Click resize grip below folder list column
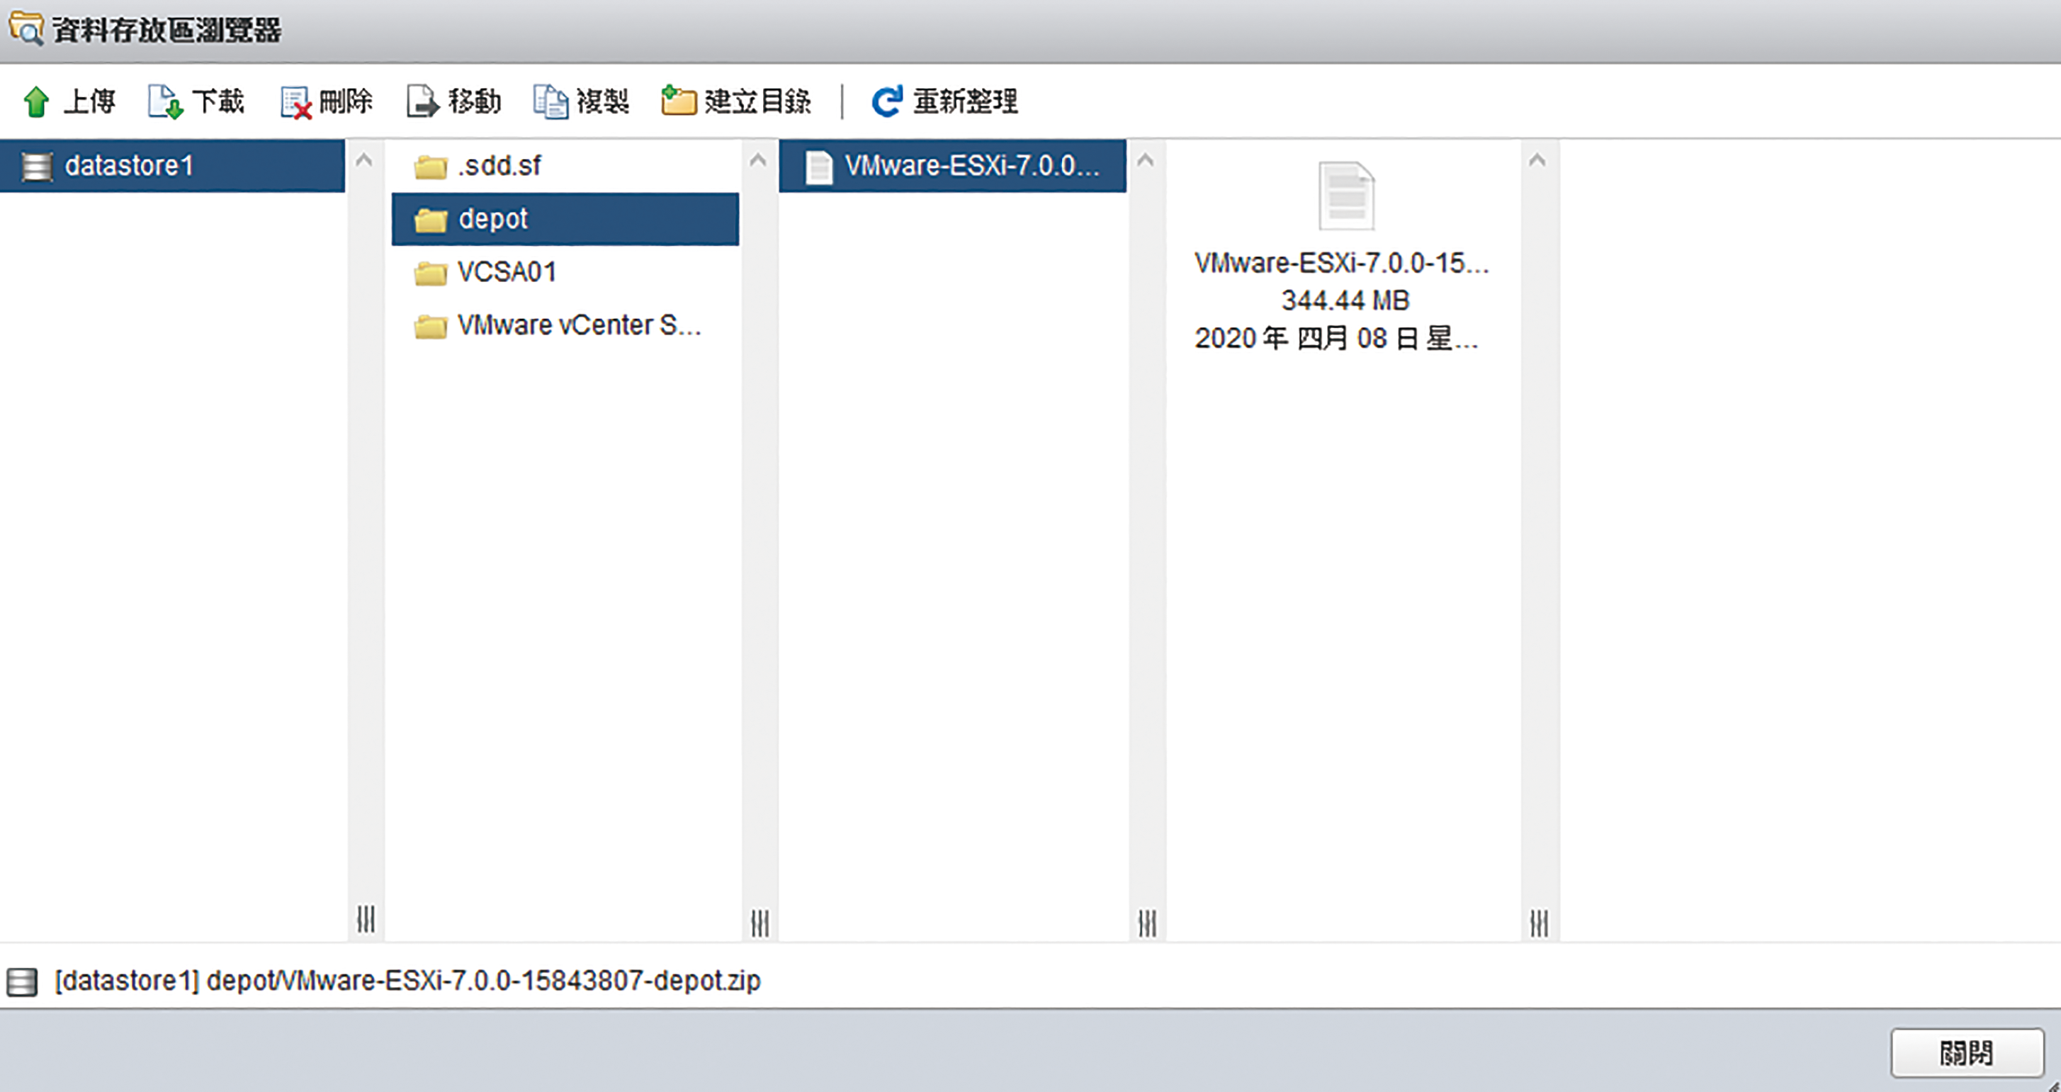2061x1092 pixels. tap(760, 923)
